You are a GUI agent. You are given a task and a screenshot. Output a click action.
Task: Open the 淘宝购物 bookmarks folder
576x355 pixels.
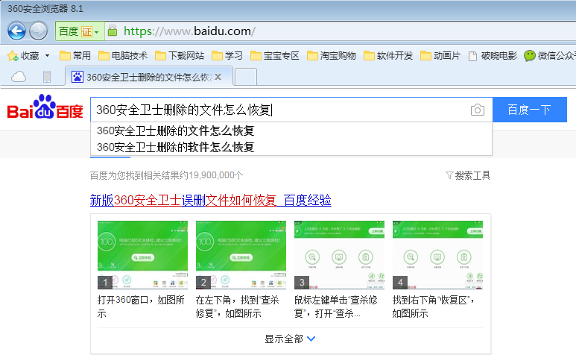332,56
